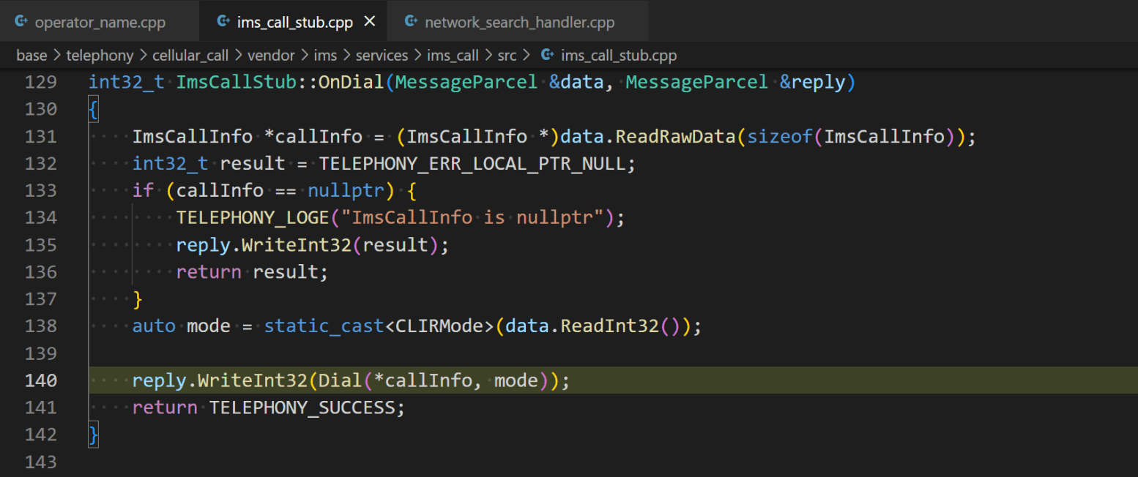Click line number 140 in the gutter
1138x477 pixels.
(41, 380)
